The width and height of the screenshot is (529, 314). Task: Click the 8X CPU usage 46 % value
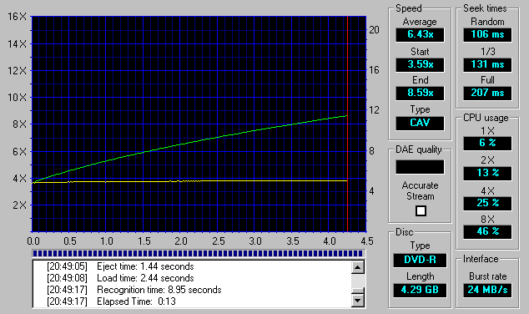pyautogui.click(x=487, y=231)
